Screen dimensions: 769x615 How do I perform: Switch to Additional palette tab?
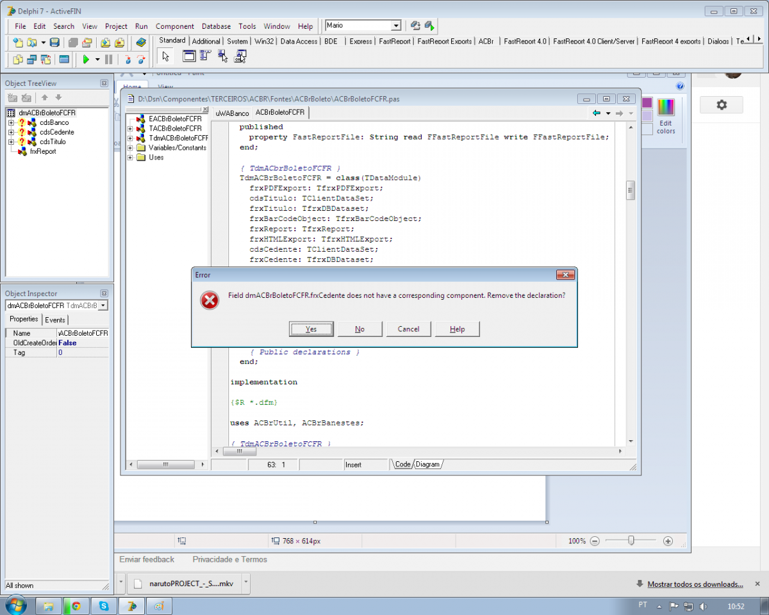pyautogui.click(x=206, y=41)
